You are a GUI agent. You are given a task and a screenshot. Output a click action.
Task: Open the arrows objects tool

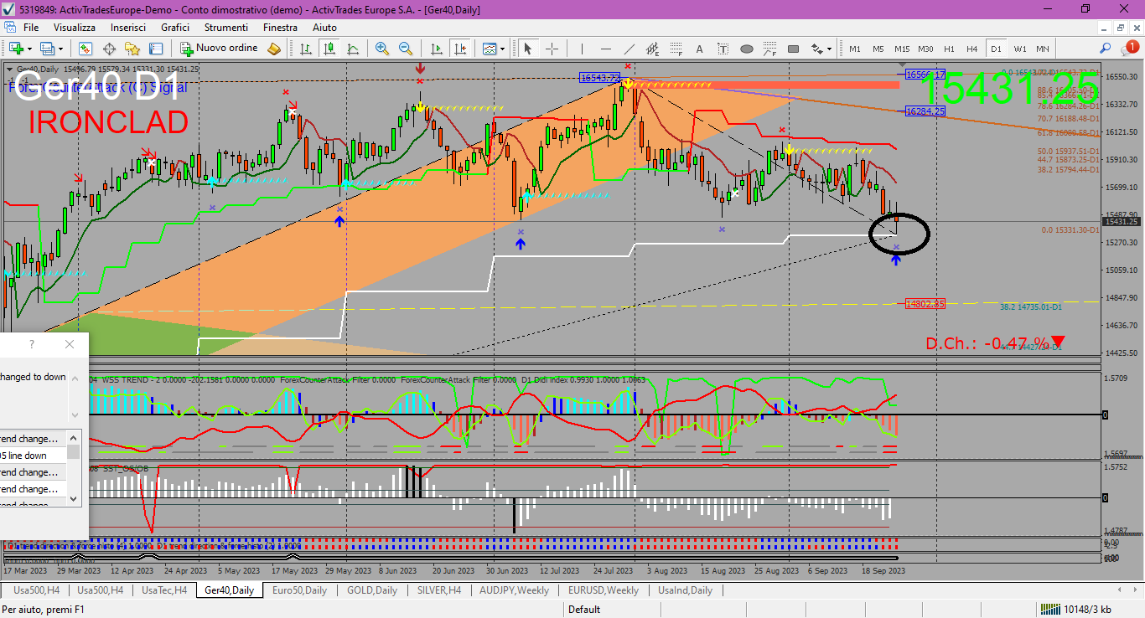click(817, 49)
